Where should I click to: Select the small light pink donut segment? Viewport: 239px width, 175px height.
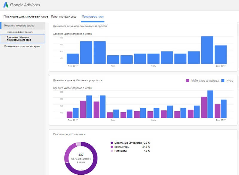pyautogui.click(x=79, y=144)
